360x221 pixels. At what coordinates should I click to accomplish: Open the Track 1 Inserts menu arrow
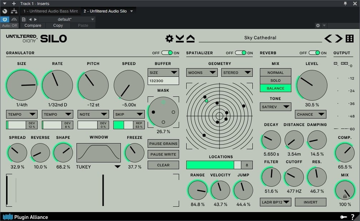(x=5, y=4)
